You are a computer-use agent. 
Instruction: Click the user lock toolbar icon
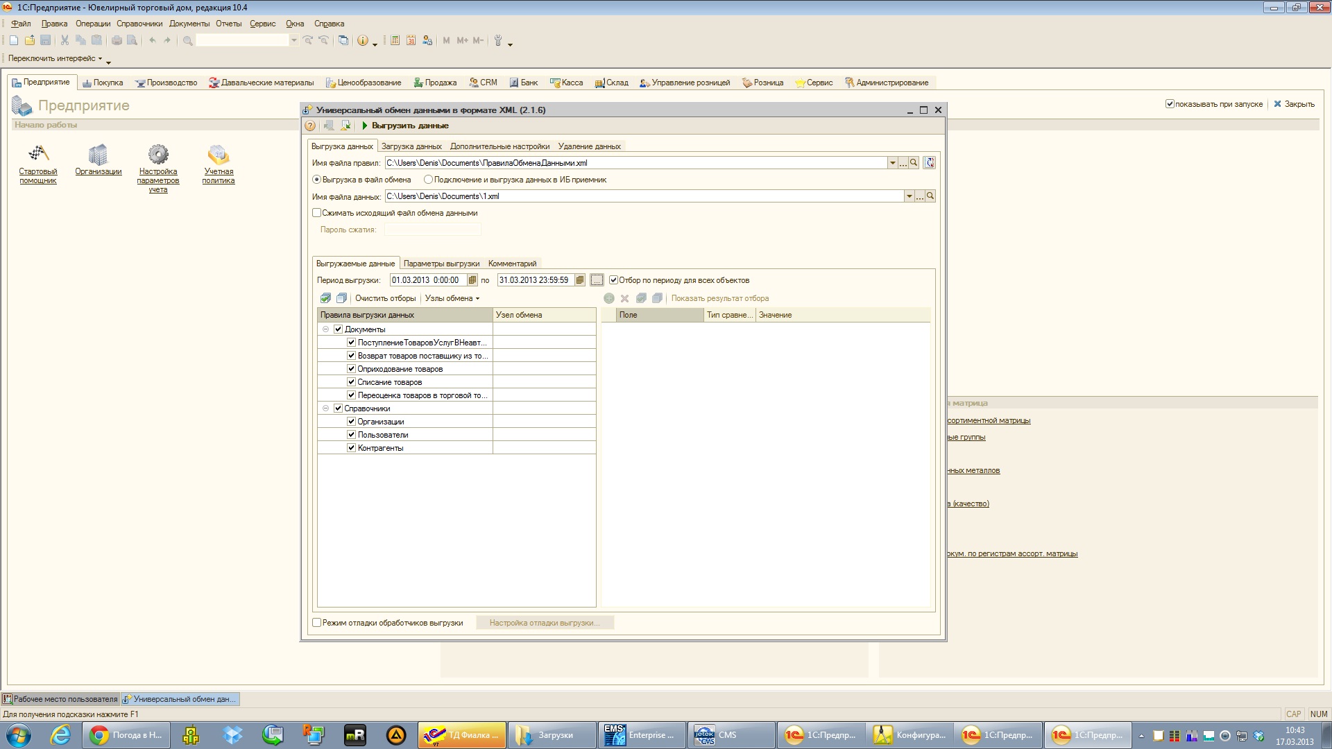click(x=427, y=41)
